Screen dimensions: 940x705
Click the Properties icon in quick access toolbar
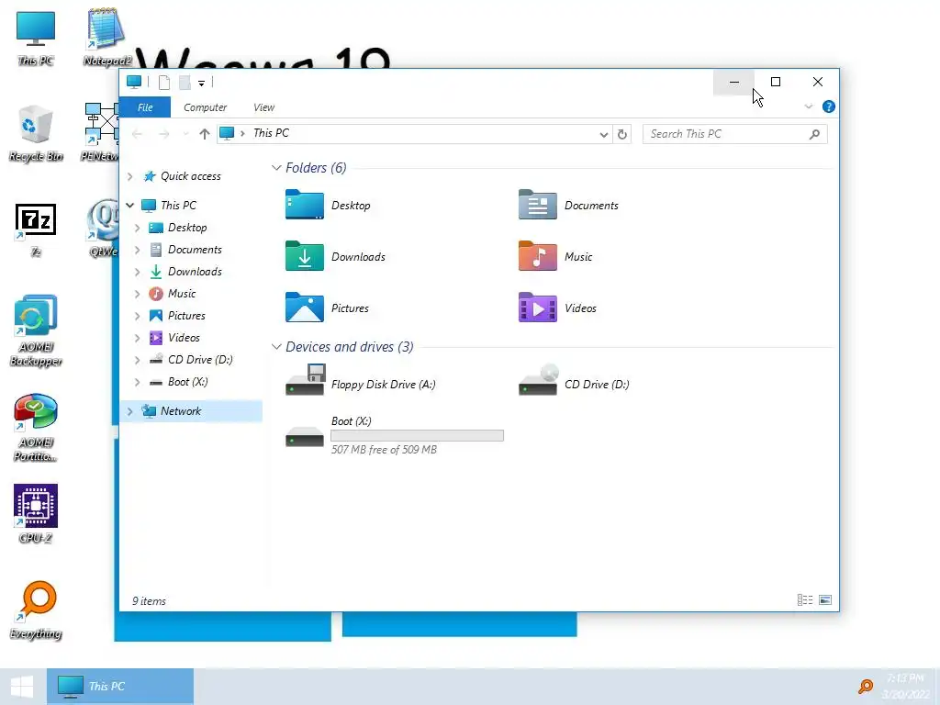pyautogui.click(x=163, y=82)
